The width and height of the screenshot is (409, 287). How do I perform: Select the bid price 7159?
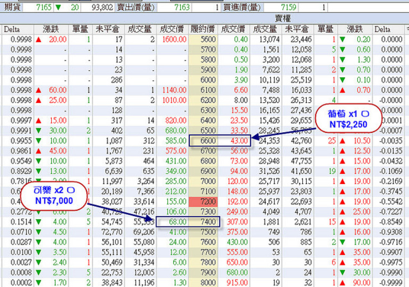pyautogui.click(x=288, y=7)
